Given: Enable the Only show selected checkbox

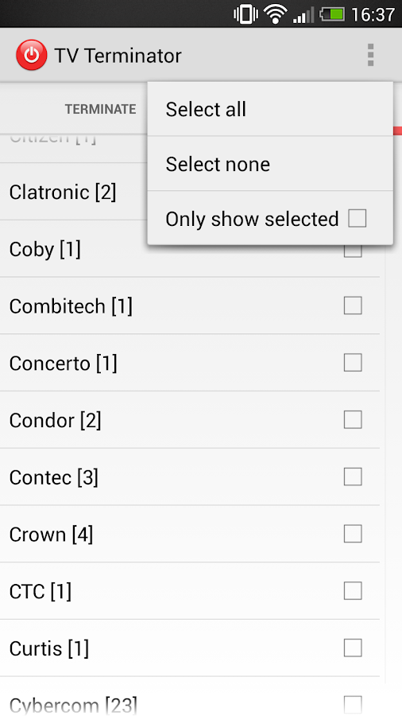Looking at the screenshot, I should coord(357,218).
